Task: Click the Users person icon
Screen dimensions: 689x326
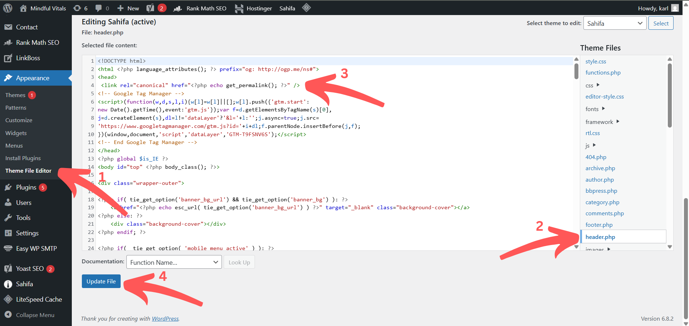Action: point(8,203)
